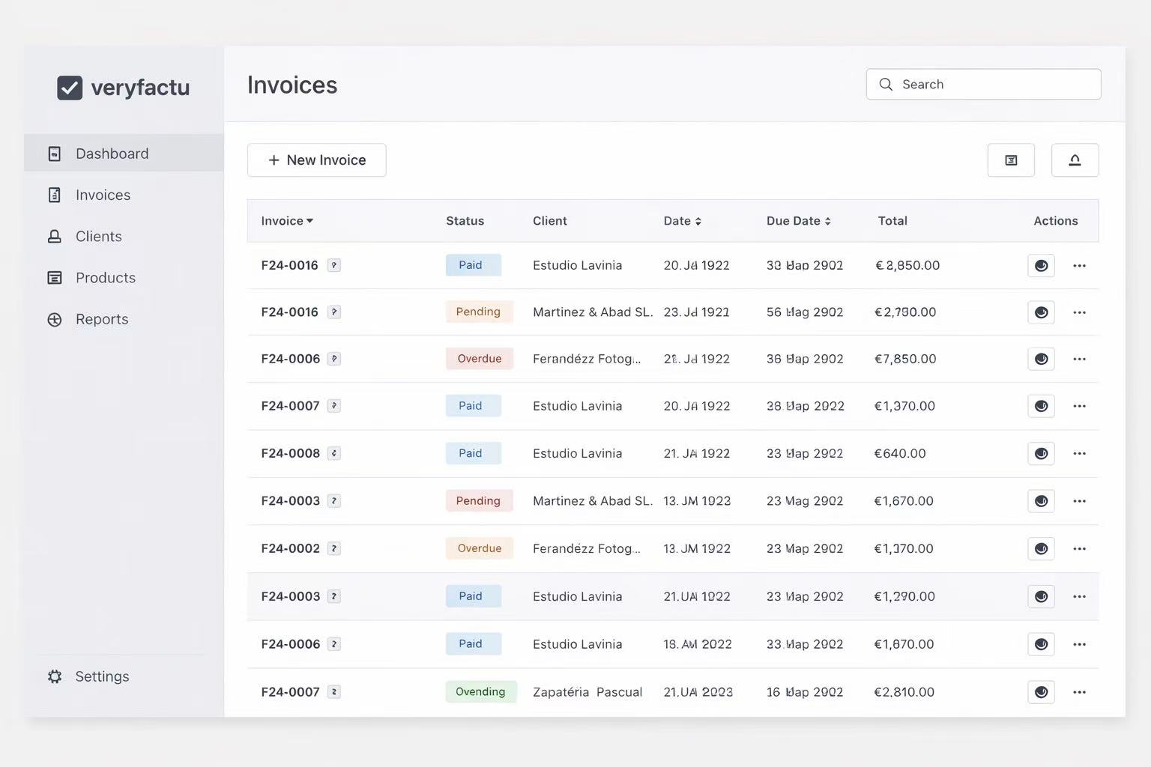Open Settings via the gear icon

click(x=55, y=676)
